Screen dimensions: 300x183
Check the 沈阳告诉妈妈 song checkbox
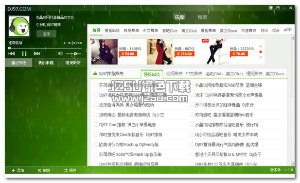96,105
